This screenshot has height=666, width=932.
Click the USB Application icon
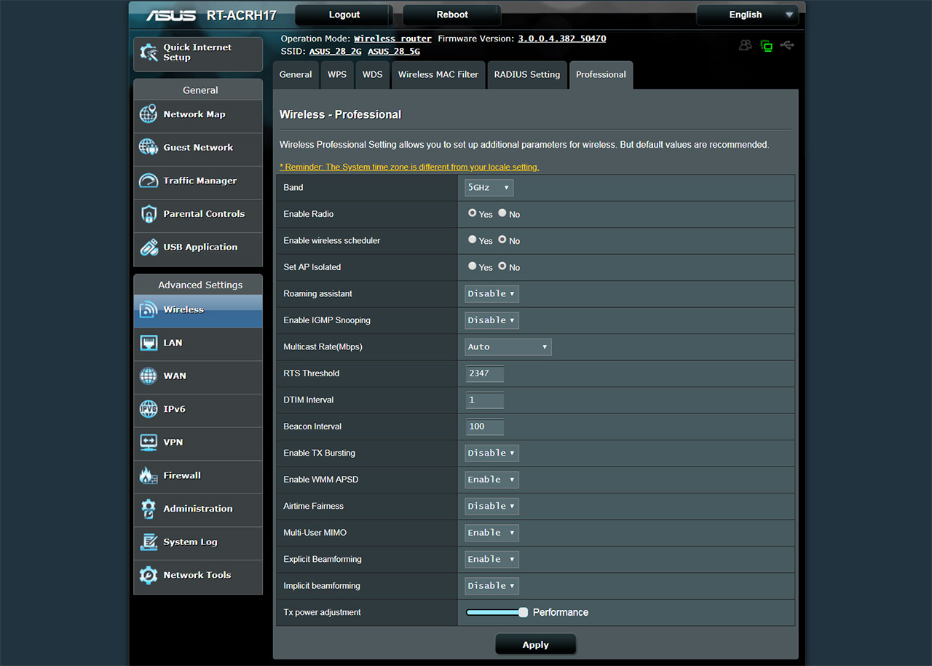pos(149,247)
